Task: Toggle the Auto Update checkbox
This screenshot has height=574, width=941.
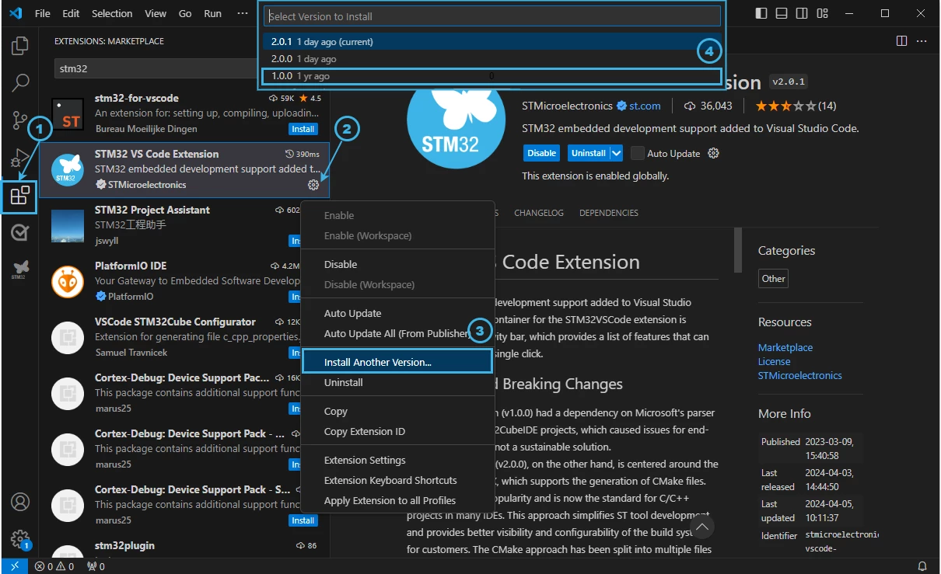Action: 638,153
